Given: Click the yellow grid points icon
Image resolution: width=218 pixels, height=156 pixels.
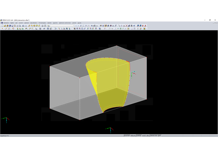Looking at the screenshot, I should click(128, 29).
